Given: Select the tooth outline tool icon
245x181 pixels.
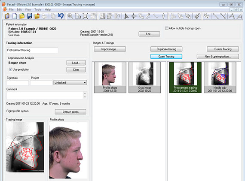Looking at the screenshot, I should [x=163, y=16].
